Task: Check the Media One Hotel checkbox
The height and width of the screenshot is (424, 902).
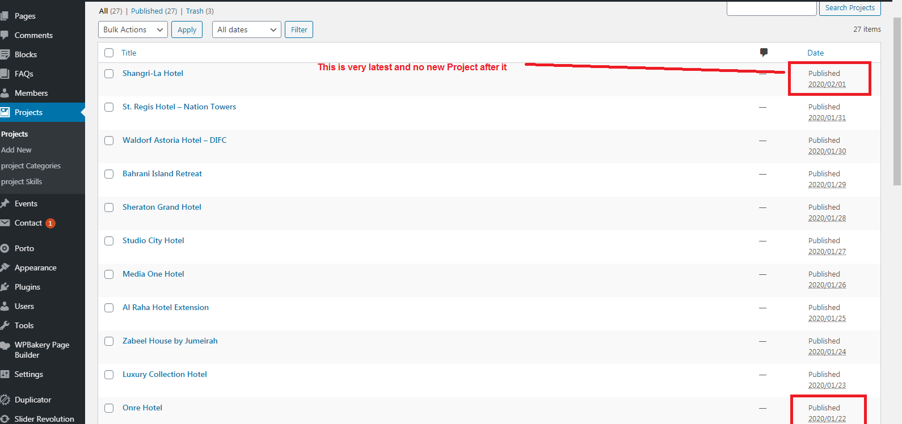Action: (109, 274)
